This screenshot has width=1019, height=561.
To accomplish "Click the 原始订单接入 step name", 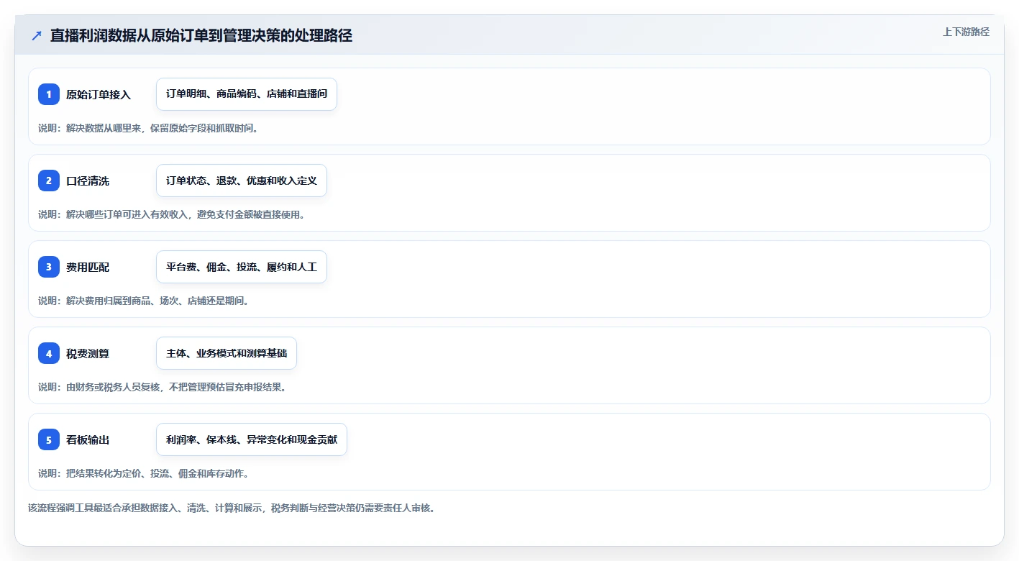I will click(x=99, y=94).
